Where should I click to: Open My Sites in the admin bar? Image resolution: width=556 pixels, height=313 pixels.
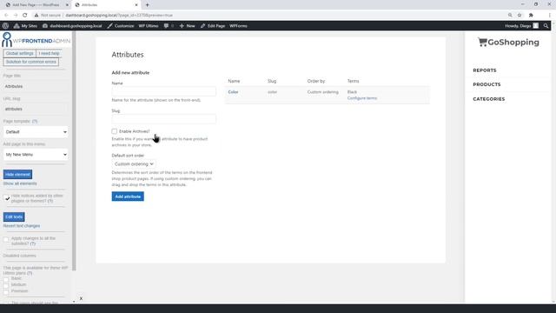pos(25,25)
